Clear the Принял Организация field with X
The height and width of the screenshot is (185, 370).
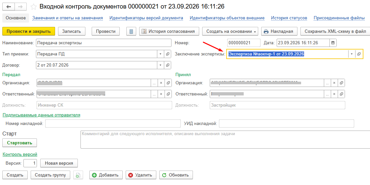tap(334, 83)
